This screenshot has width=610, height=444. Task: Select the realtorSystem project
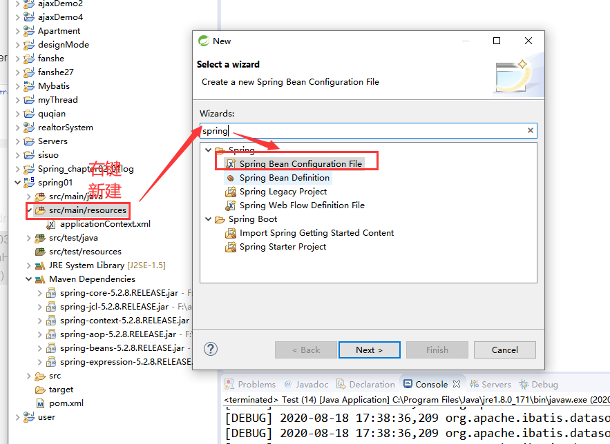(66, 128)
